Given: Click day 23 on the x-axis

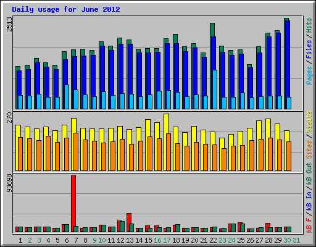Looking at the screenshot, I should click(x=222, y=240).
